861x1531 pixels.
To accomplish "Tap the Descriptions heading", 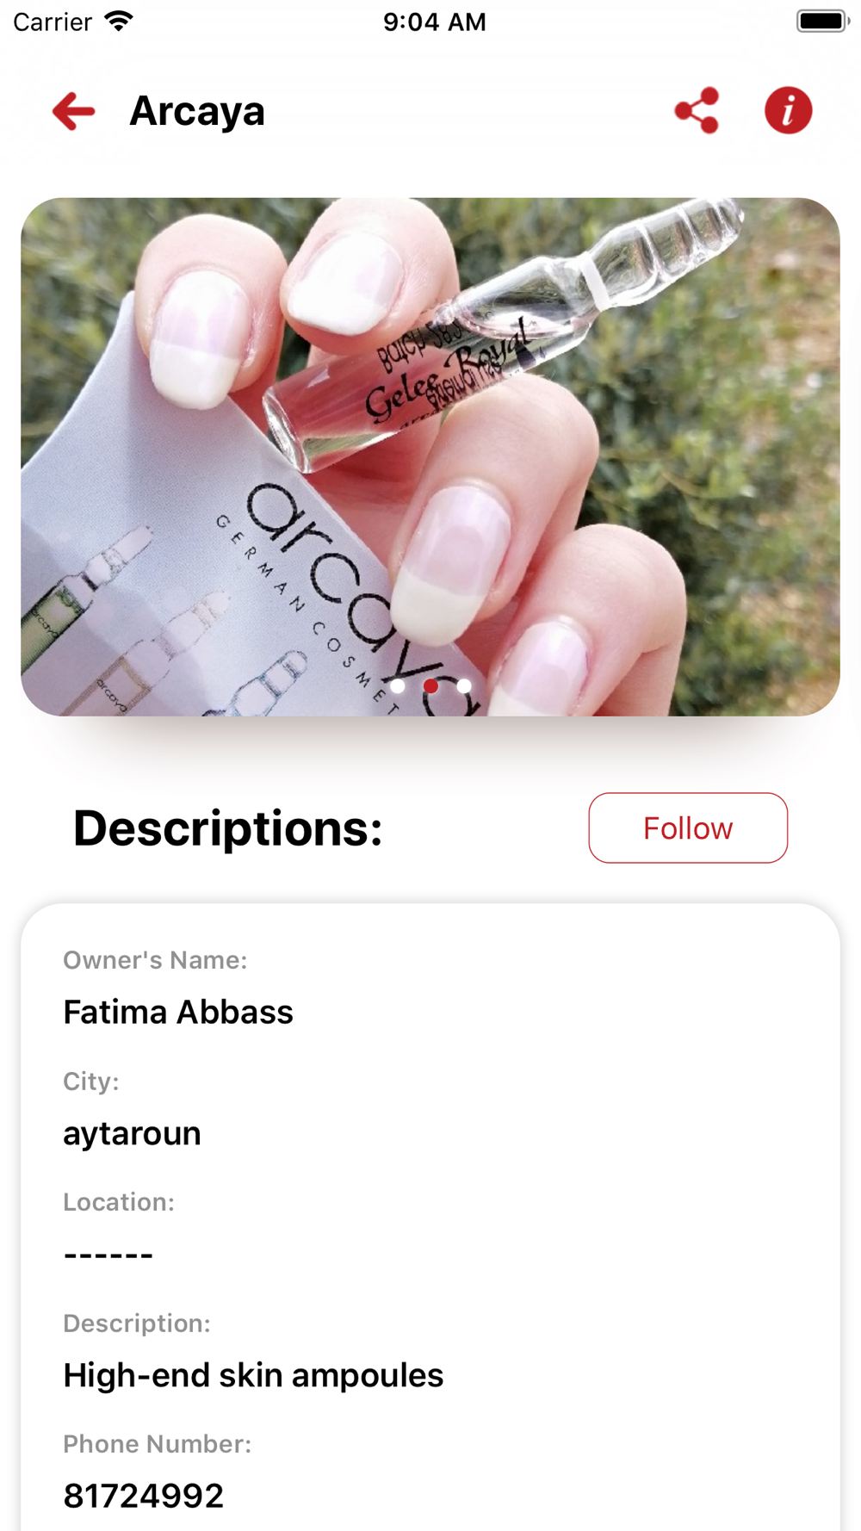I will [x=228, y=828].
